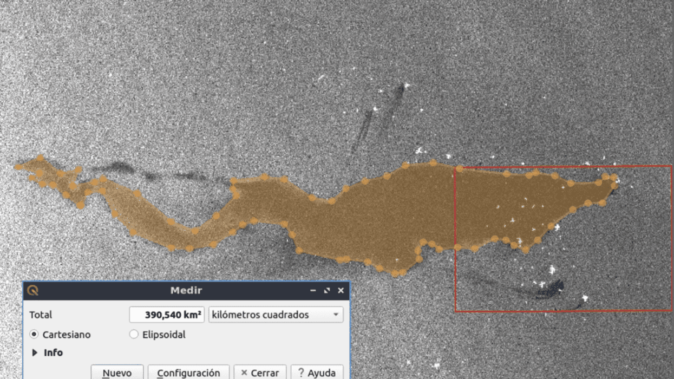Click the QGIS logo in Medir title bar
674x379 pixels.
33,291
